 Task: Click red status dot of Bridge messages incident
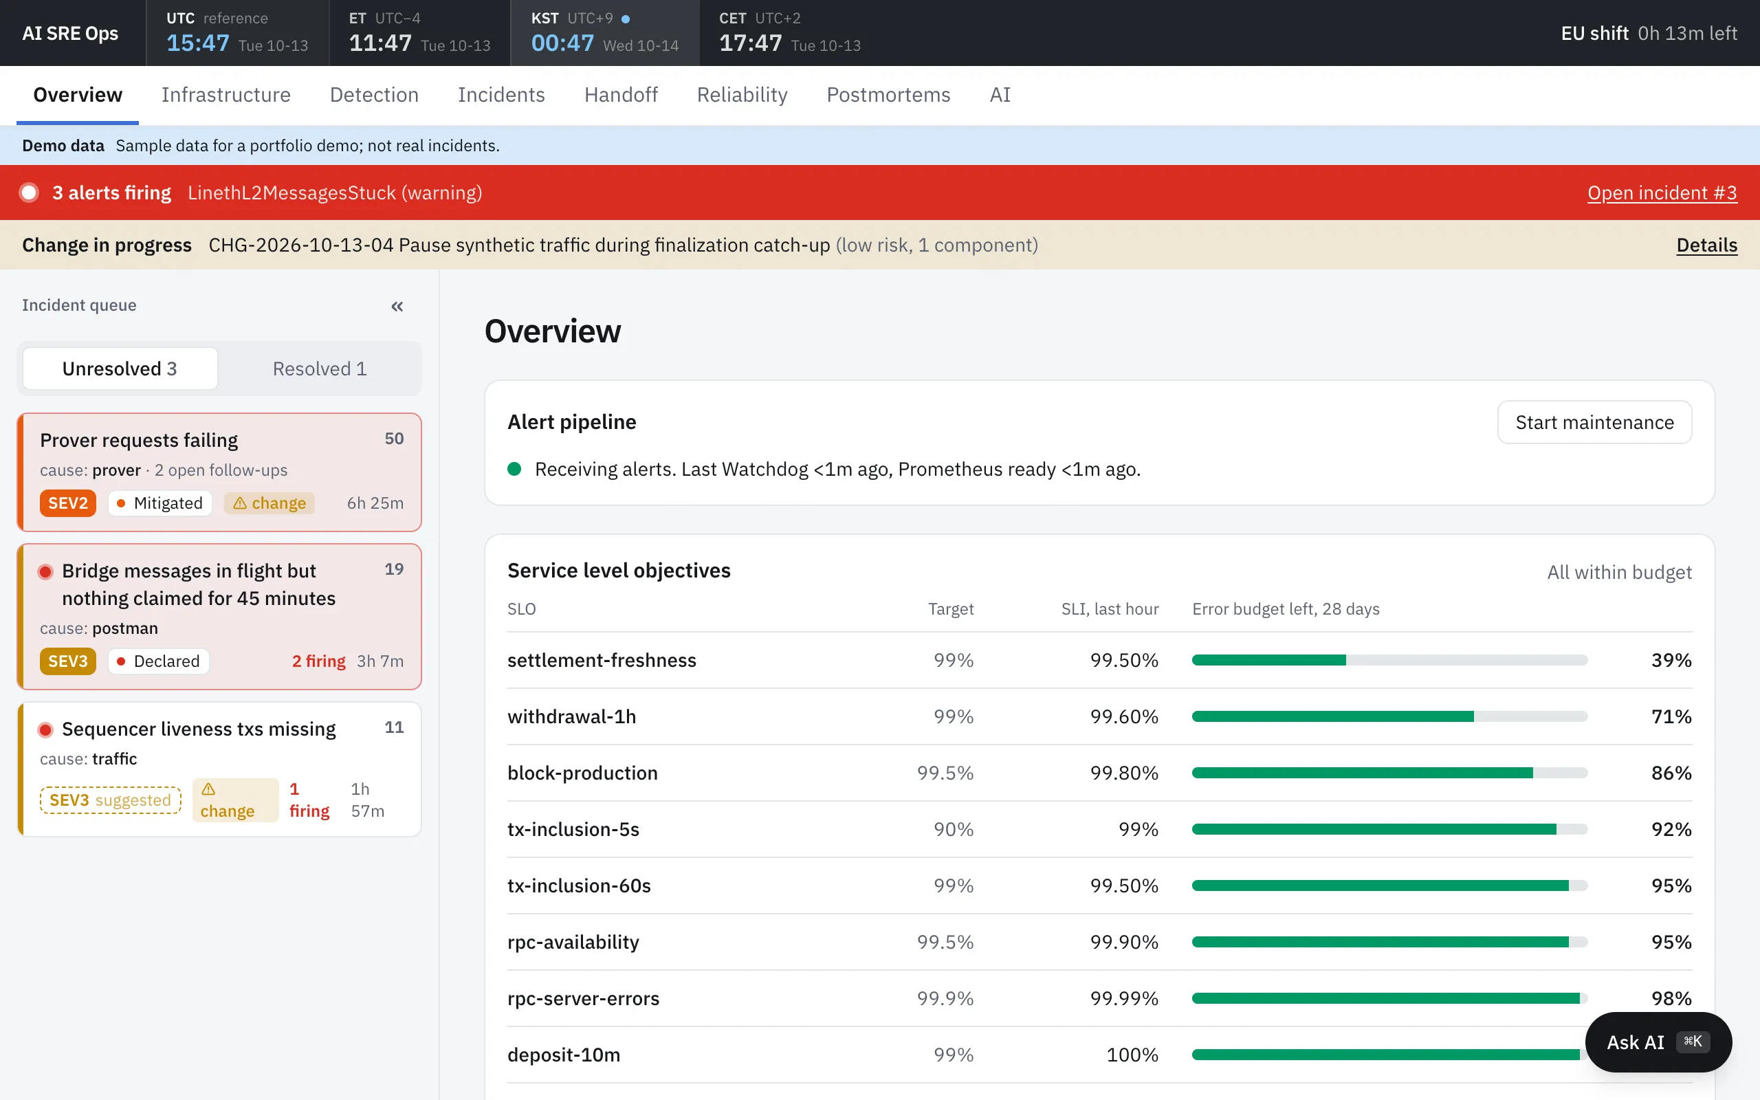[45, 572]
